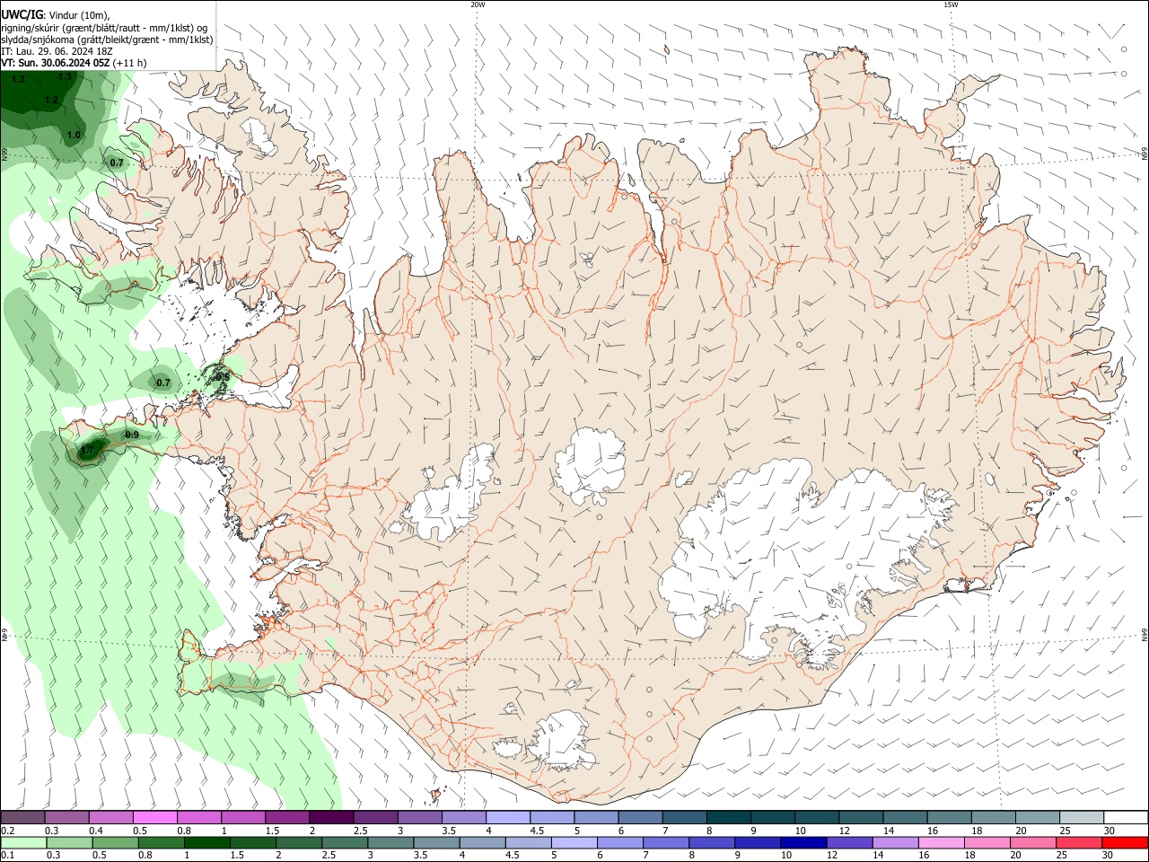Select the hot pink 20 mm rain swatch

pyautogui.click(x=1033, y=842)
